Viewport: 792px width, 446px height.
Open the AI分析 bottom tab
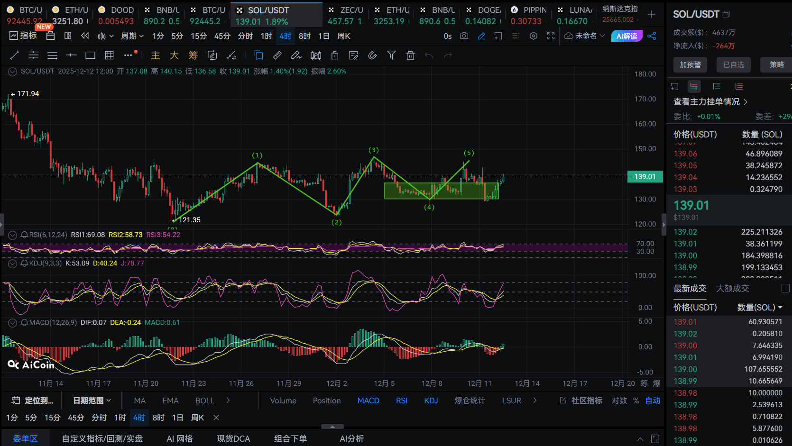[x=351, y=438]
